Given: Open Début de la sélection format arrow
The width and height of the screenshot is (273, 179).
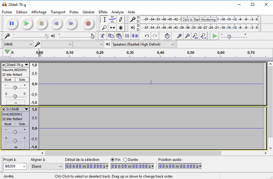Looking at the screenshot, I should click(107, 166).
